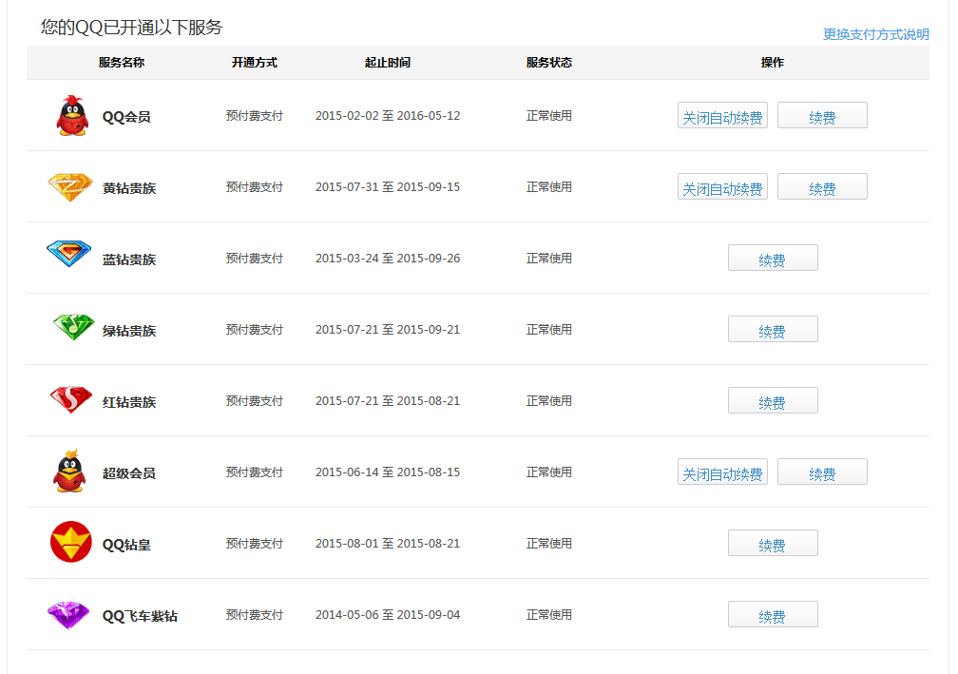
Task: Click 续费 in the 黄钻贵族 row
Action: pyautogui.click(x=822, y=186)
